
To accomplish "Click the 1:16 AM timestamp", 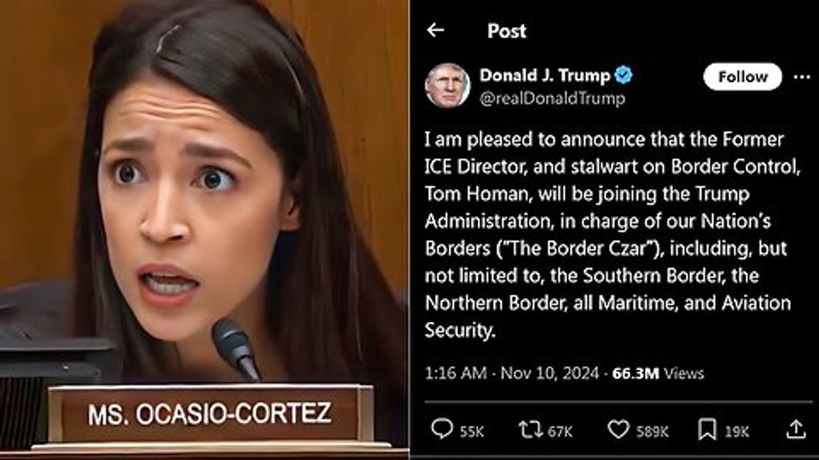I will pyautogui.click(x=456, y=373).
